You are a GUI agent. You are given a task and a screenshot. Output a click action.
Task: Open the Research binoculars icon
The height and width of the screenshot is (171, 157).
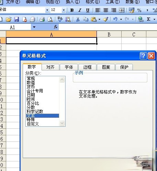pyautogui.click(x=68, y=19)
